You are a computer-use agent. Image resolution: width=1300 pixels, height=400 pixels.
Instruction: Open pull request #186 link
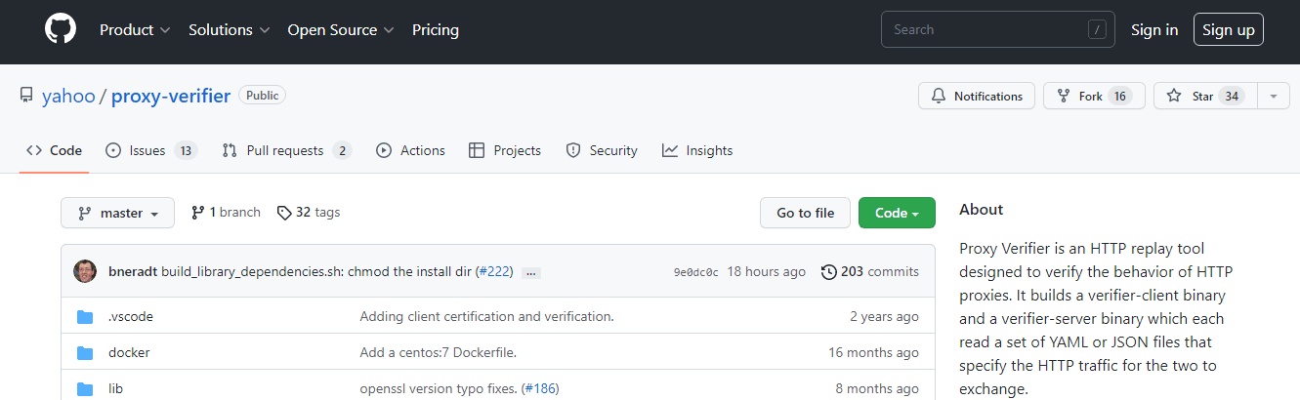pyautogui.click(x=539, y=388)
